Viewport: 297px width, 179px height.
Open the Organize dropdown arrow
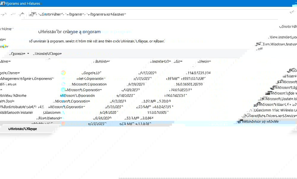pos(28,54)
